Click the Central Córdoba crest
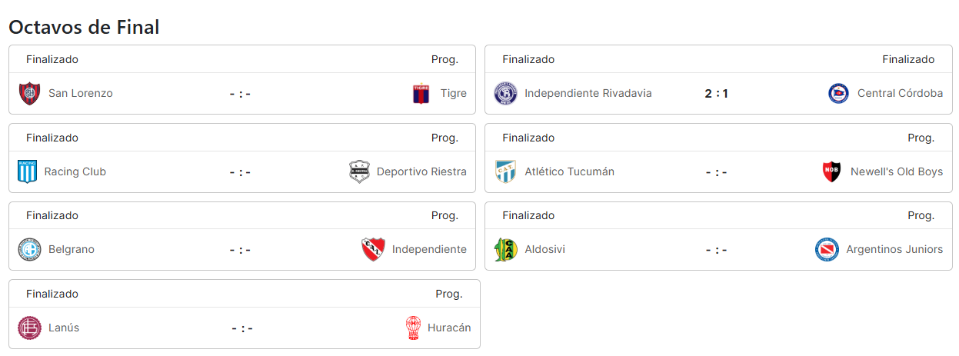Image resolution: width=959 pixels, height=356 pixels. tap(839, 94)
